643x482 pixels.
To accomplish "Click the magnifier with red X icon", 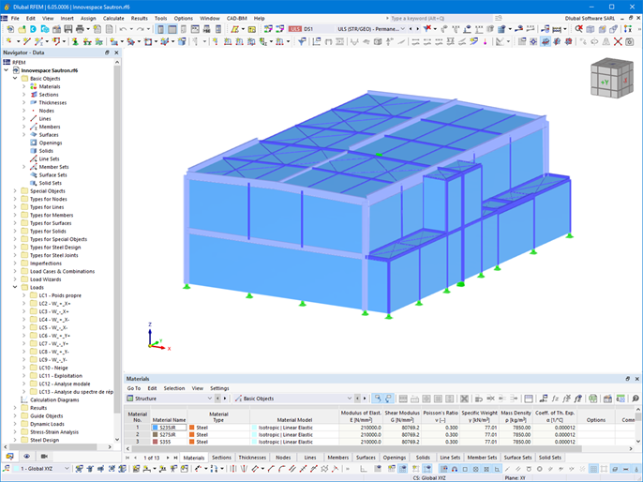I will 578,29.
